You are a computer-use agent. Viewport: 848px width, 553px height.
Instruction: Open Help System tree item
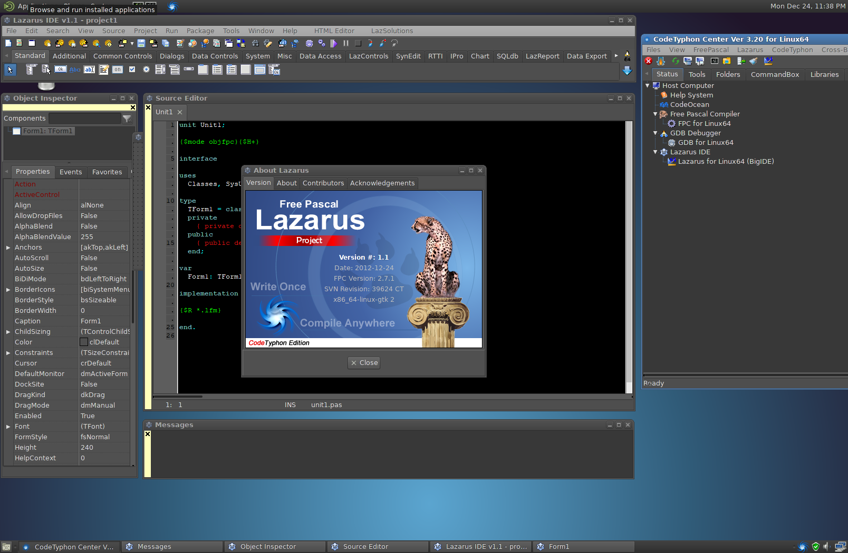pyautogui.click(x=691, y=95)
